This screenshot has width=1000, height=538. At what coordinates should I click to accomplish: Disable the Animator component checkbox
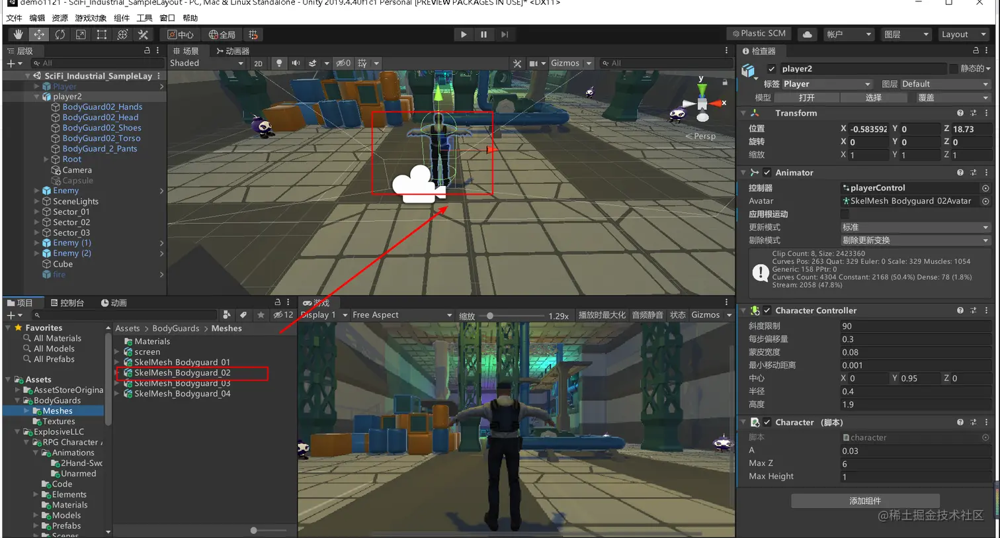point(767,173)
